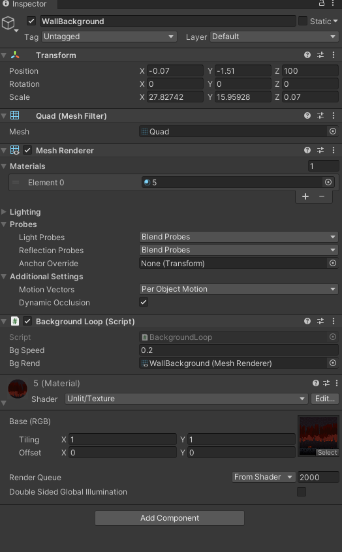Click the material 5 preview sphere

click(17, 389)
